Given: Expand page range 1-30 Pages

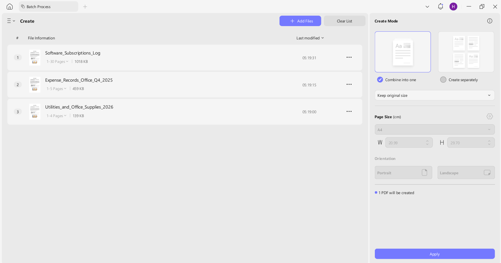Looking at the screenshot, I should pyautogui.click(x=57, y=62).
